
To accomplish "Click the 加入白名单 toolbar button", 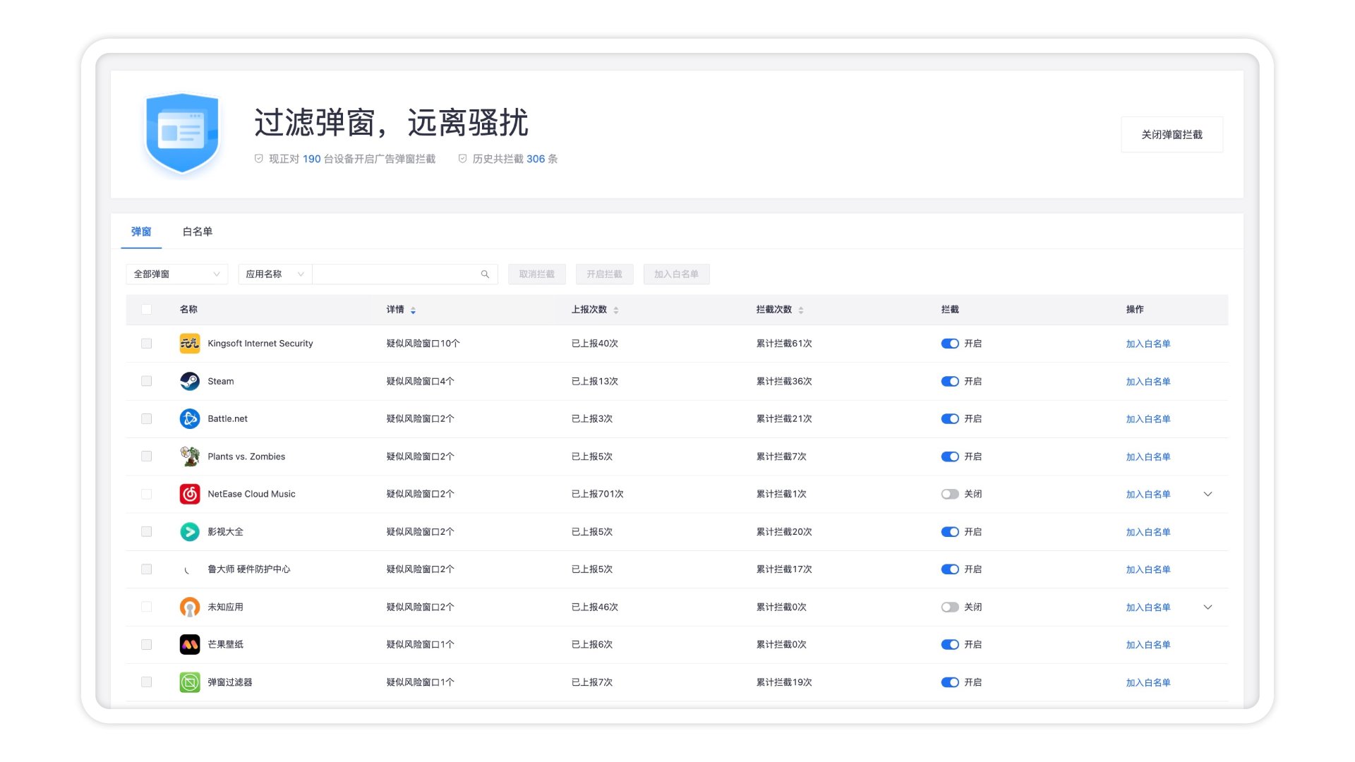I will click(x=676, y=274).
